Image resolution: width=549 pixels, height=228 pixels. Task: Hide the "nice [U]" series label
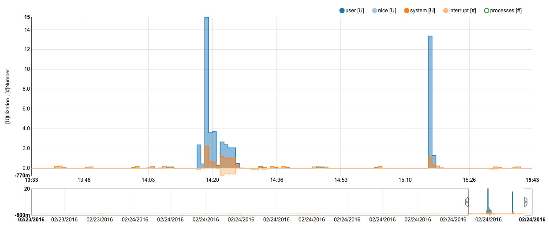click(x=387, y=11)
